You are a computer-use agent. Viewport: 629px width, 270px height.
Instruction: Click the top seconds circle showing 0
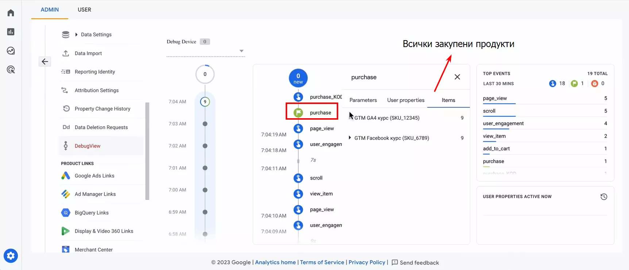click(205, 74)
